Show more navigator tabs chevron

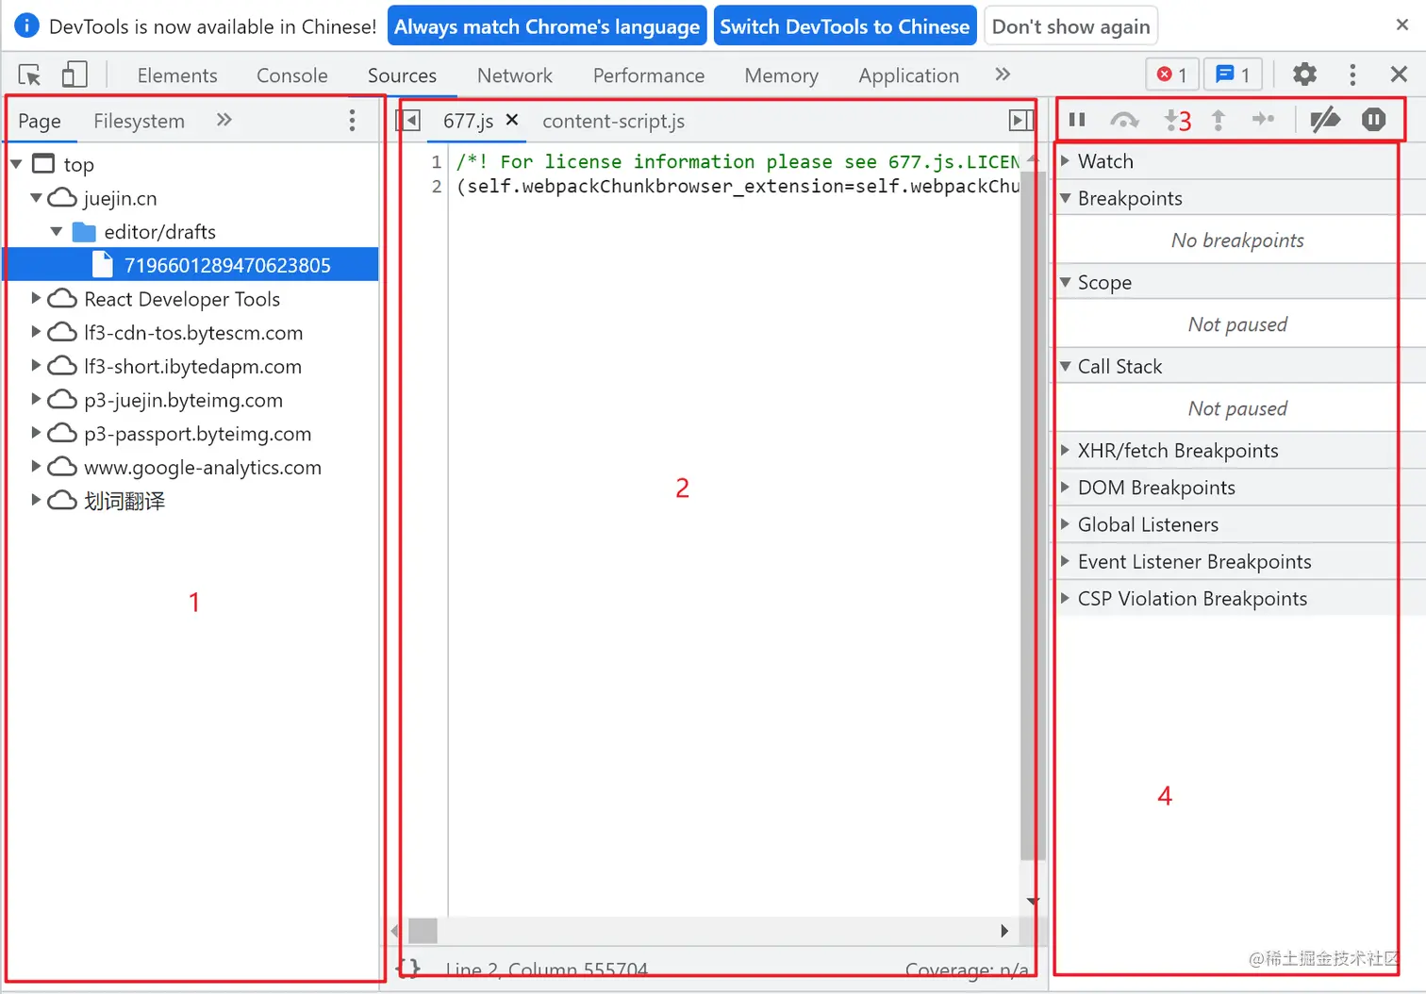pyautogui.click(x=224, y=120)
